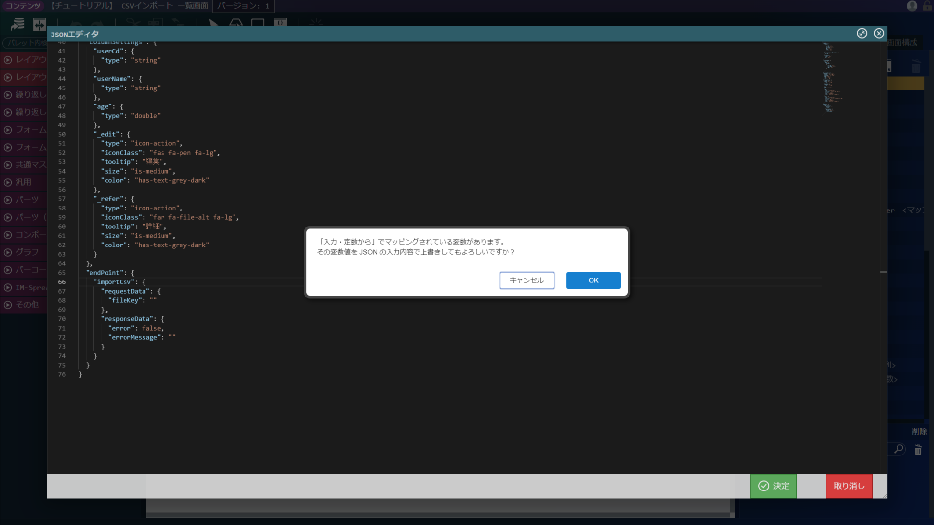Select the コンテンツ tab in the top left
934x525 pixels.
(23, 6)
